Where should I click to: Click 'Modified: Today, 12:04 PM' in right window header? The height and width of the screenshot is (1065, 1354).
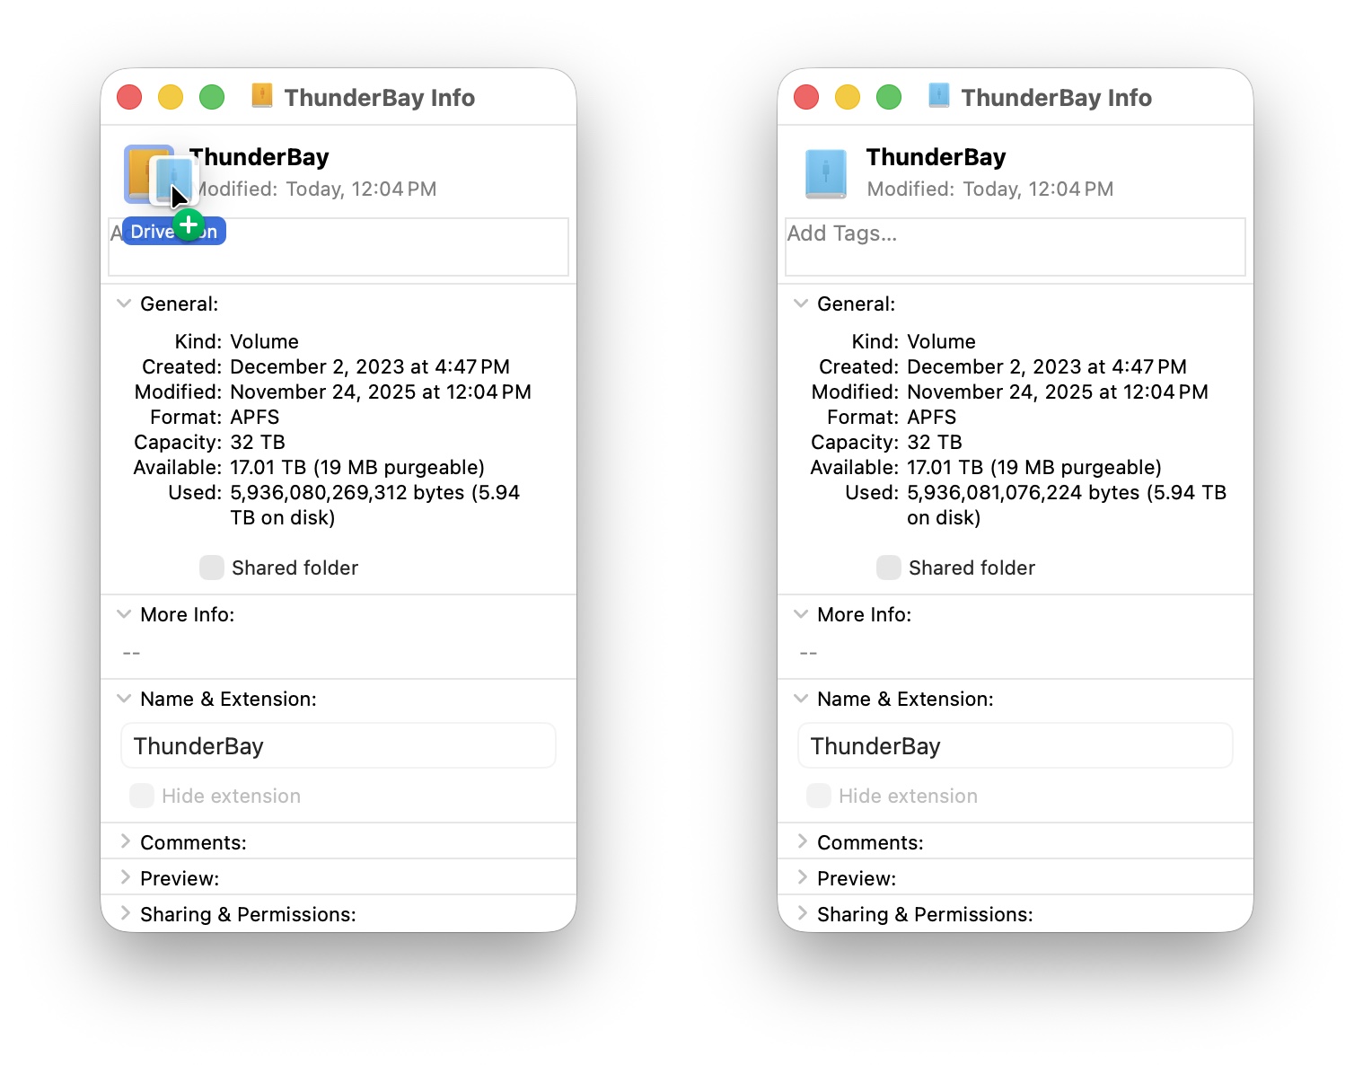click(990, 189)
